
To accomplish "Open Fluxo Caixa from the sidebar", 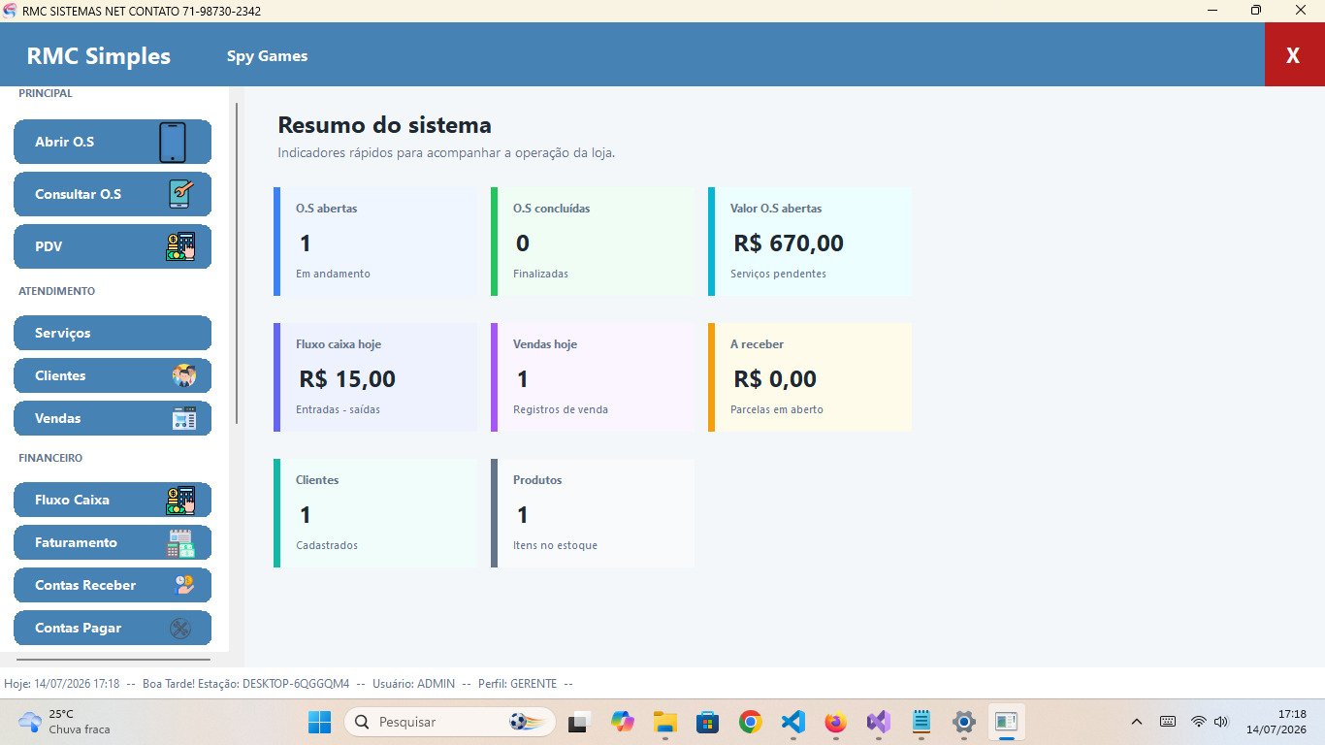I will click(x=113, y=500).
